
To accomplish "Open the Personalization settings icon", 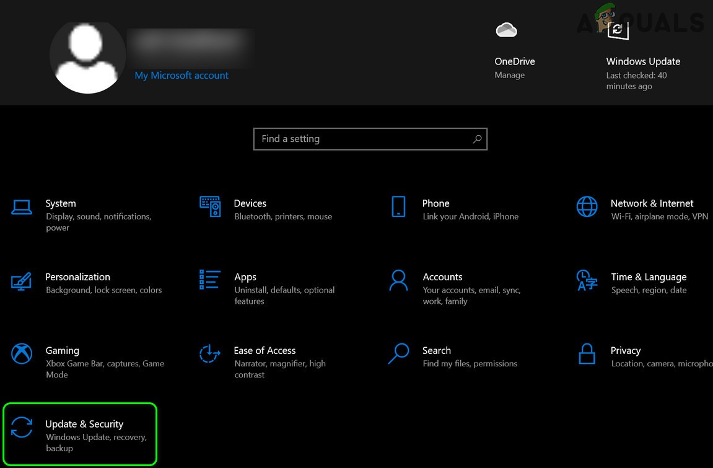I will tap(22, 281).
